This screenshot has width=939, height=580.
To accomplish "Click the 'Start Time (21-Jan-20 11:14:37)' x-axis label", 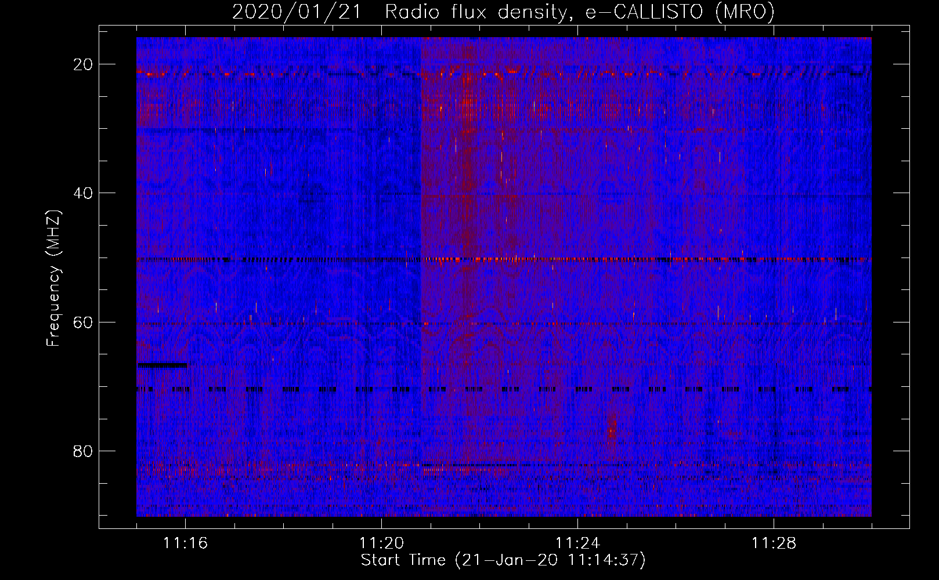I will click(x=503, y=560).
